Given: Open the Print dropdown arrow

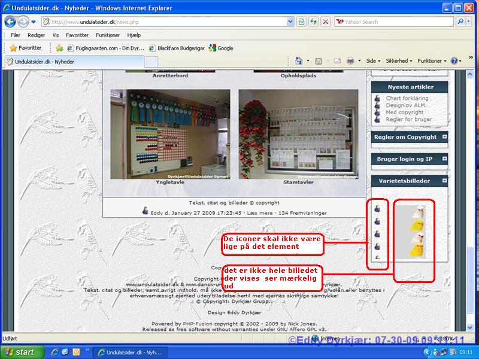Looking at the screenshot, I should point(360,61).
